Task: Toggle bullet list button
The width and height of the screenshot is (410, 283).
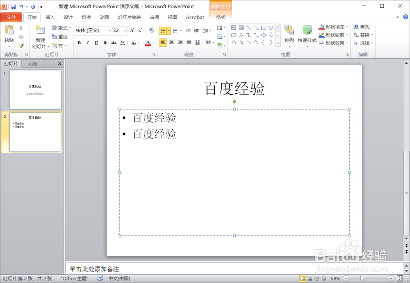Action: (163, 31)
